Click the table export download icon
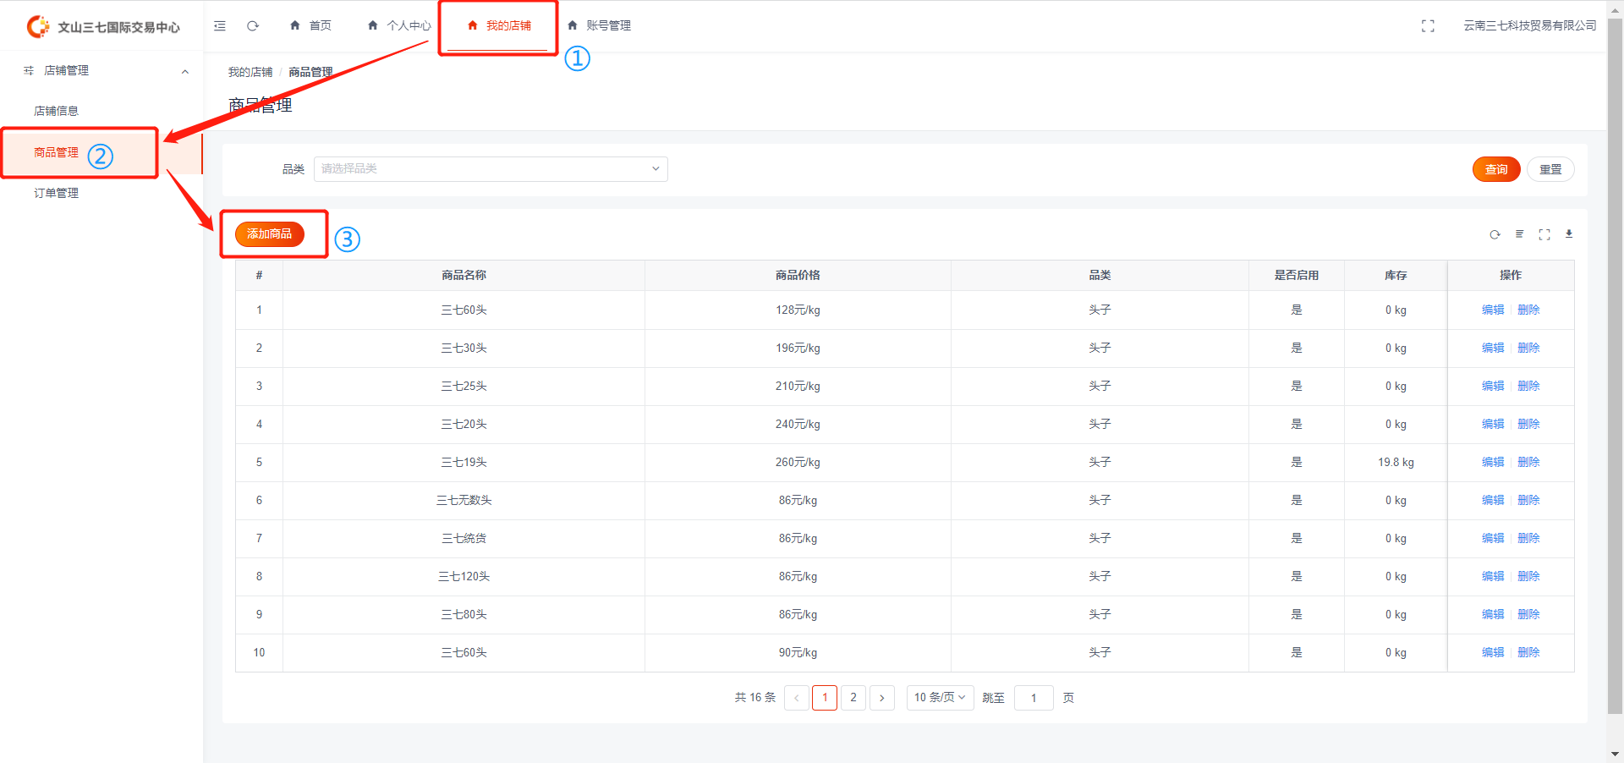The height and width of the screenshot is (763, 1624). 1569,234
